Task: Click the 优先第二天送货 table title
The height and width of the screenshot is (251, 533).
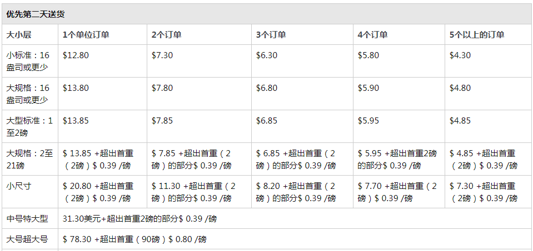Action: 36,14
